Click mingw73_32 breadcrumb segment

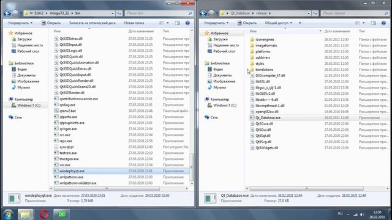(x=59, y=13)
